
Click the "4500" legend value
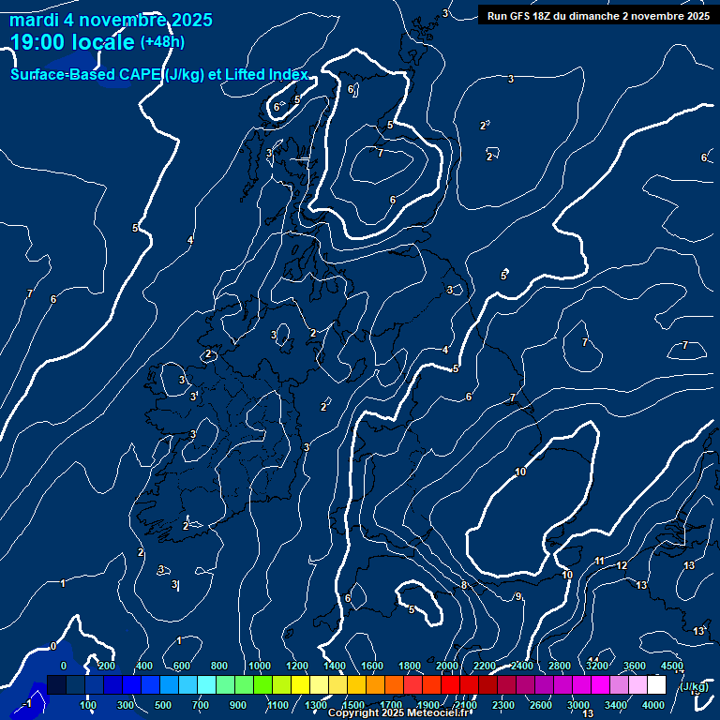tap(672, 666)
